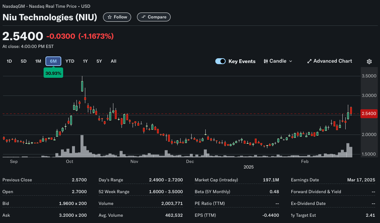Show the 1Y time range
This screenshot has height=223, width=380.
pos(85,61)
